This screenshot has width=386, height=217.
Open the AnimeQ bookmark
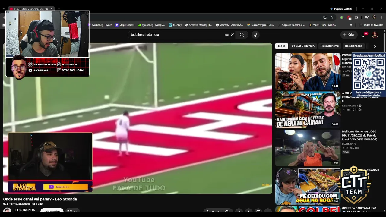coord(229,25)
